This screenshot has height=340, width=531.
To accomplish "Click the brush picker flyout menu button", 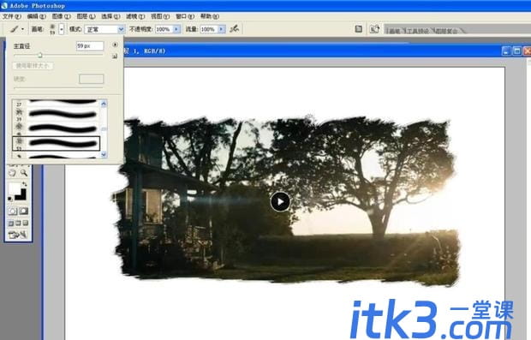I will (115, 45).
